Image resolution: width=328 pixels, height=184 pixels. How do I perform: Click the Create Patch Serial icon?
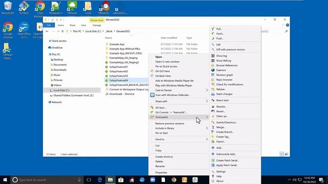[213, 160]
